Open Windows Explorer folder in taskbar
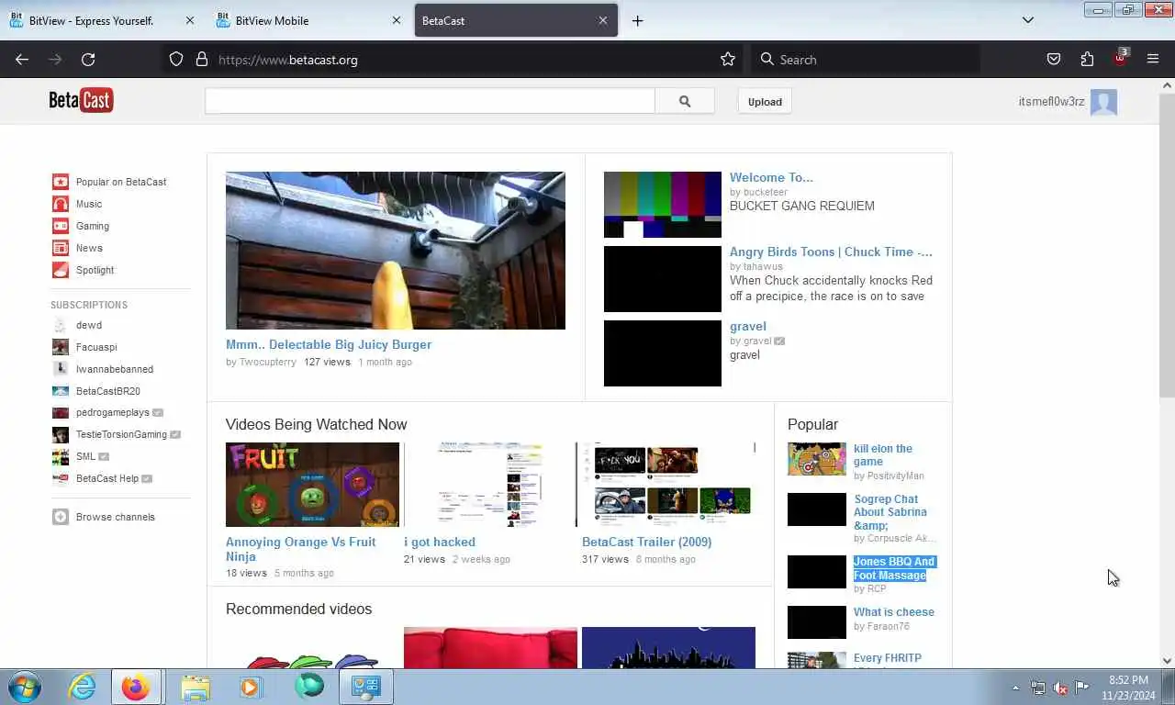The height and width of the screenshot is (705, 1175). (x=196, y=687)
